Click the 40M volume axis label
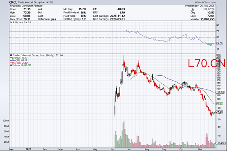Screen dimensions: 227x151 tap(7, 137)
